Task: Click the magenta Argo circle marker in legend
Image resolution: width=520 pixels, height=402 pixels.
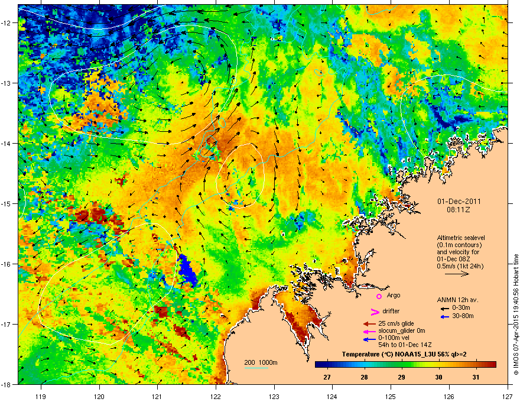Action: [x=379, y=296]
